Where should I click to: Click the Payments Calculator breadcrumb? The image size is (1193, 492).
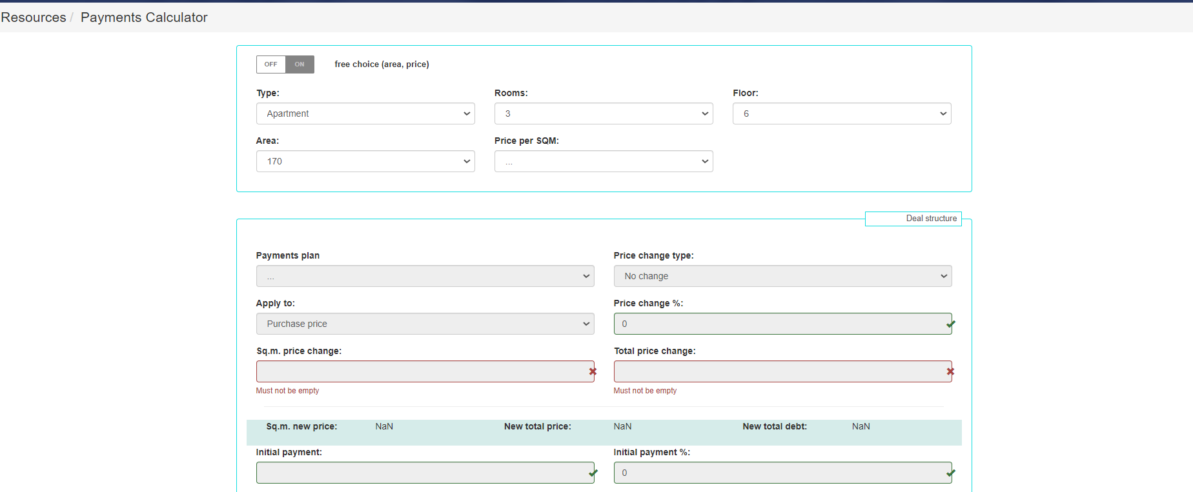144,17
